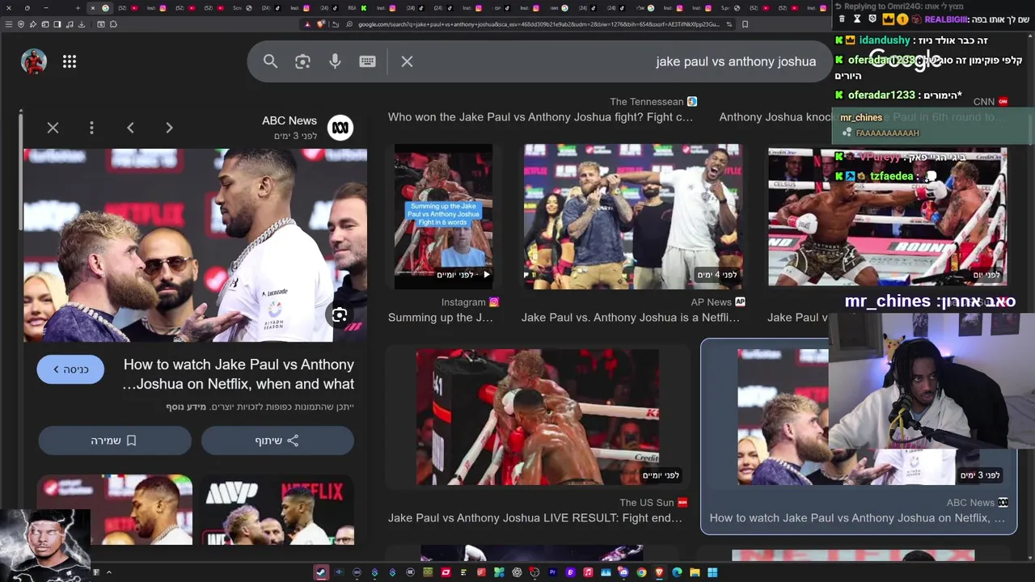Viewport: 1035px width, 582px height.
Task: Click the idandushy chat username
Action: click(x=885, y=40)
